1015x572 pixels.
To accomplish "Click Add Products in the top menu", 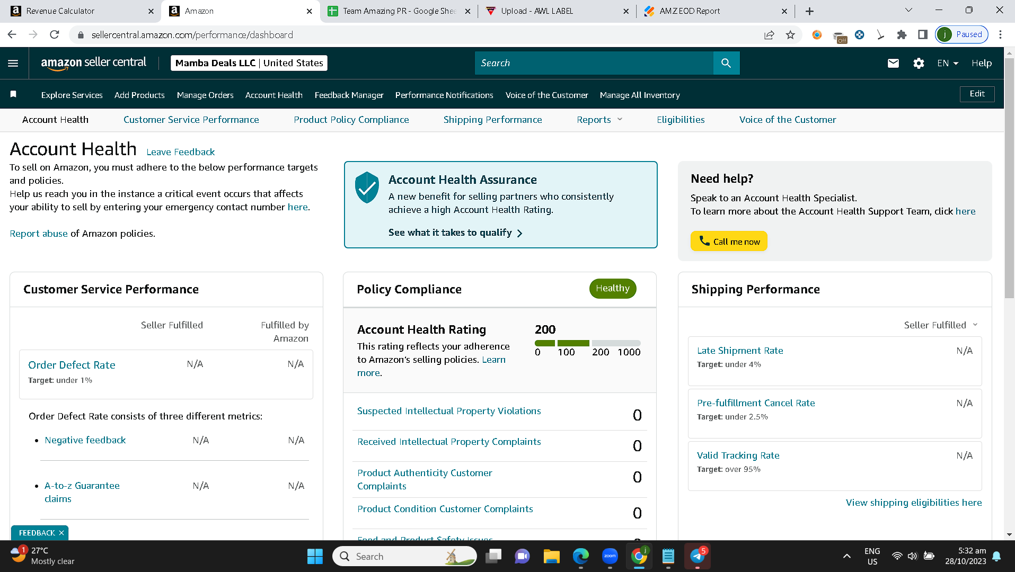I will coord(139,95).
